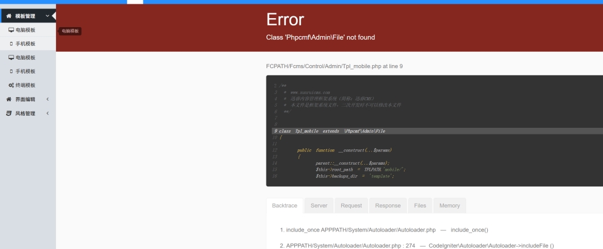Click the phone icon of the first 手机模板
Image resolution: width=603 pixels, height=249 pixels.
point(11,43)
